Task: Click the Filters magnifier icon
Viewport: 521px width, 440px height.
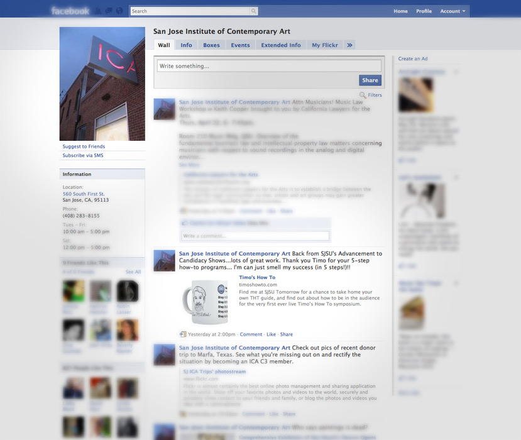Action: coord(363,96)
